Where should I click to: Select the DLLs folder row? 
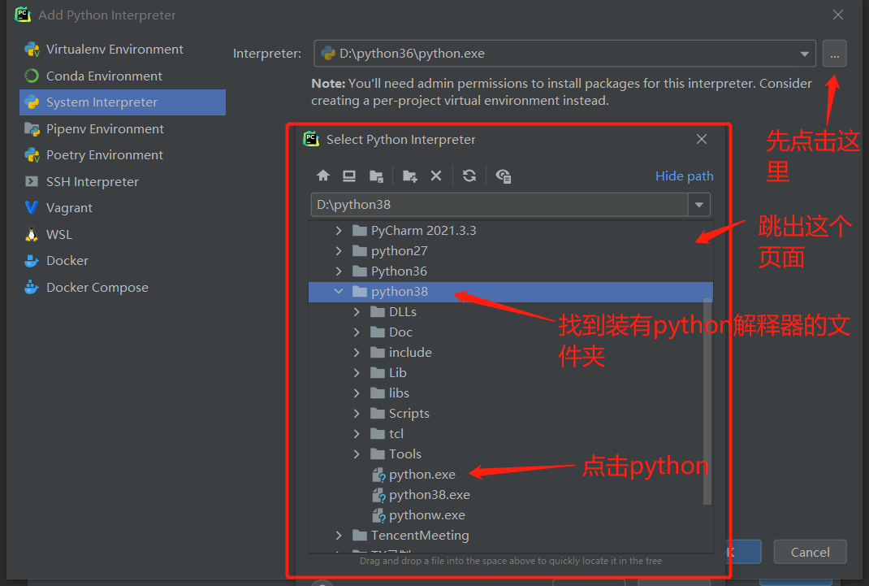[x=505, y=312]
